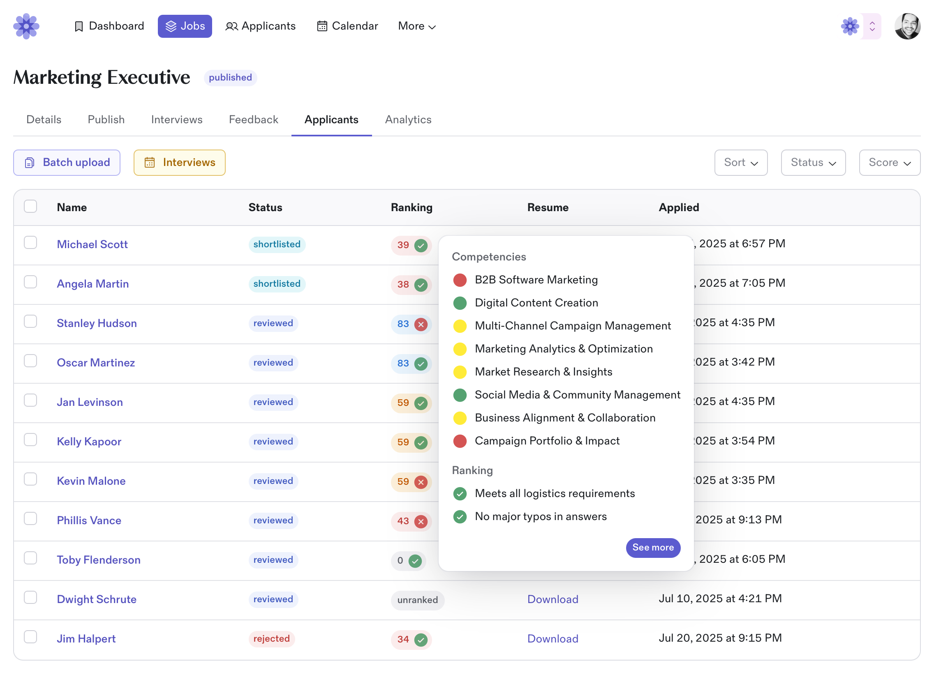
Task: Click the Applicants people icon in navigation
Action: 231,26
